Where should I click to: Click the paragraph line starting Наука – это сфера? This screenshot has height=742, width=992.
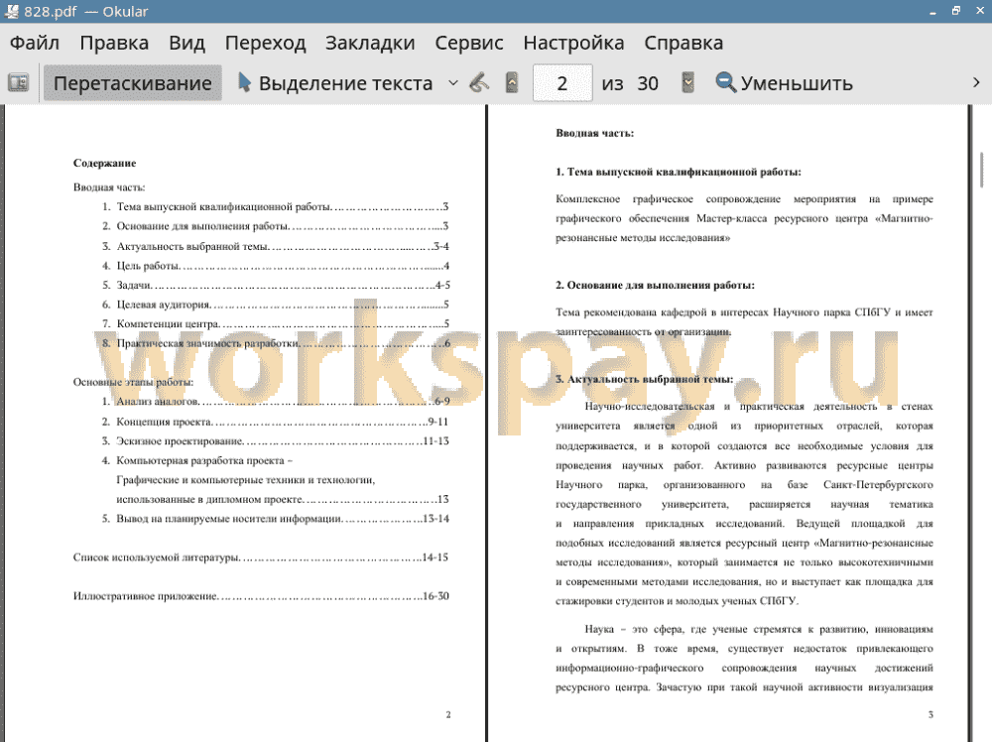(x=759, y=629)
